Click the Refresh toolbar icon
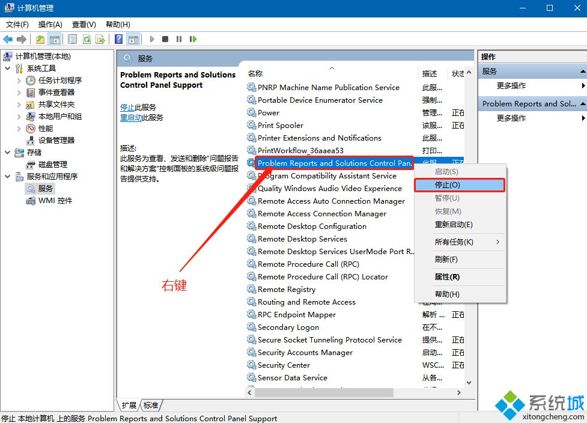The width and height of the screenshot is (587, 423). 87,38
